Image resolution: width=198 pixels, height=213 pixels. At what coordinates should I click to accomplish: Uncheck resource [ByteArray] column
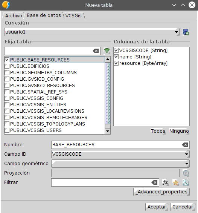pyautogui.click(x=116, y=63)
